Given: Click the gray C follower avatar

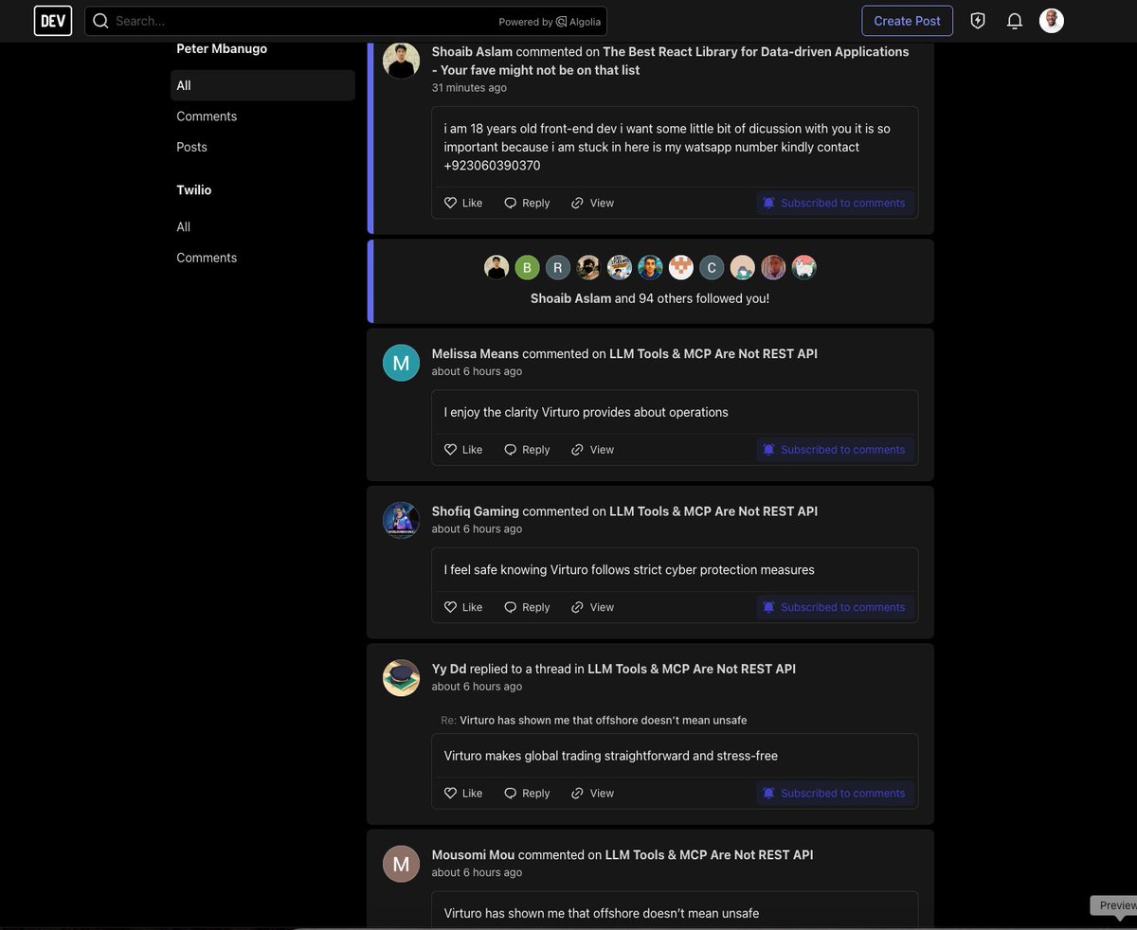Looking at the screenshot, I should coord(712,267).
